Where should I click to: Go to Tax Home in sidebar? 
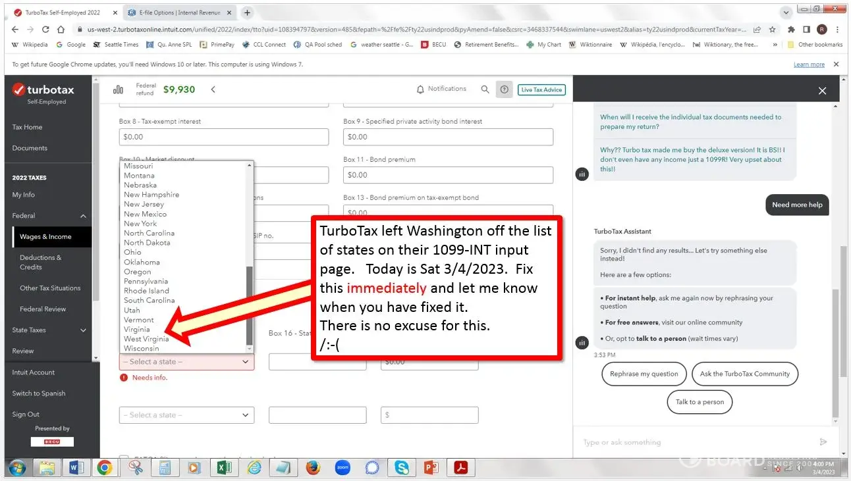pyautogui.click(x=27, y=127)
